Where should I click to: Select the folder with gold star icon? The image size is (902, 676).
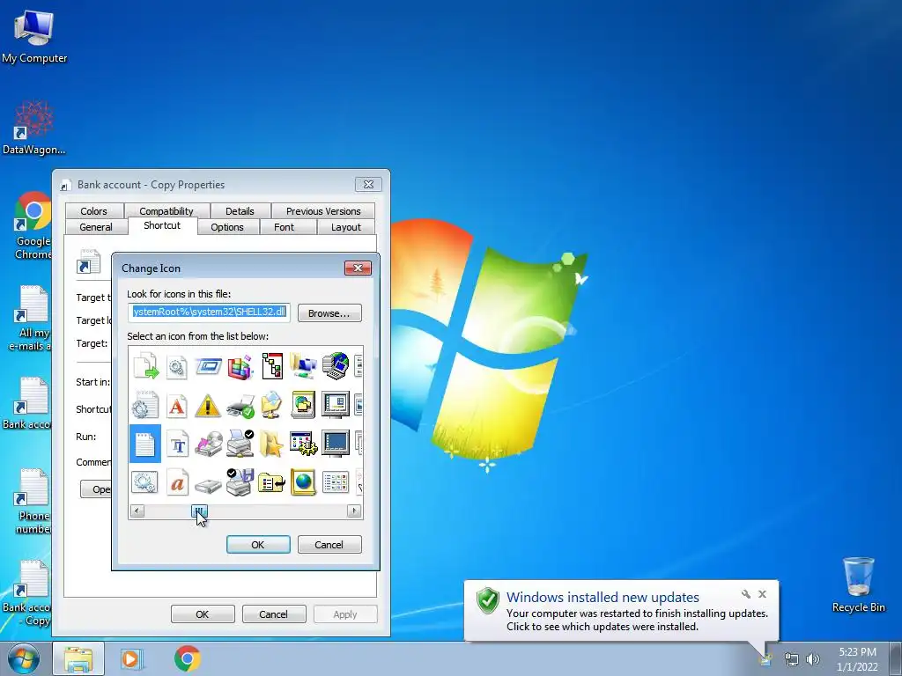(x=271, y=444)
